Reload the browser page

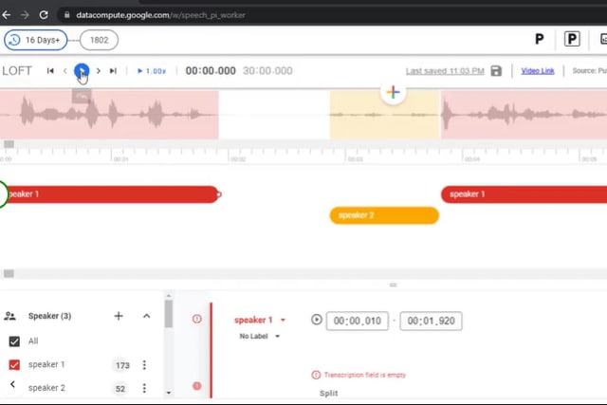(x=45, y=15)
